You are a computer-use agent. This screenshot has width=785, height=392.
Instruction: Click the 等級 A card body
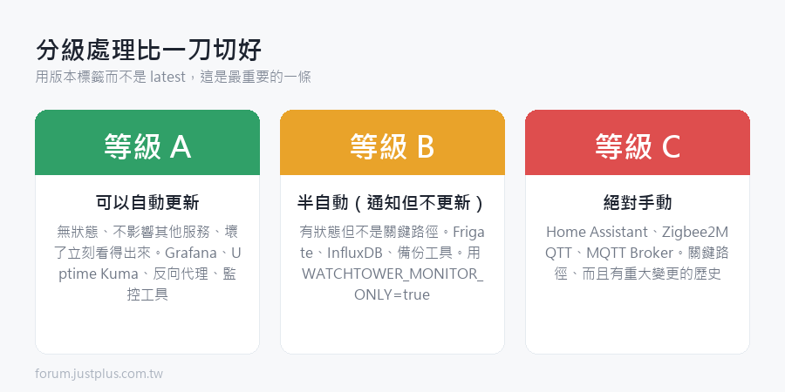pyautogui.click(x=147, y=265)
